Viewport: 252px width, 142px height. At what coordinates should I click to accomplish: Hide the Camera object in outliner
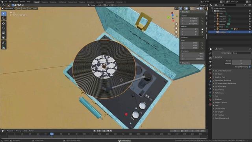[250, 24]
